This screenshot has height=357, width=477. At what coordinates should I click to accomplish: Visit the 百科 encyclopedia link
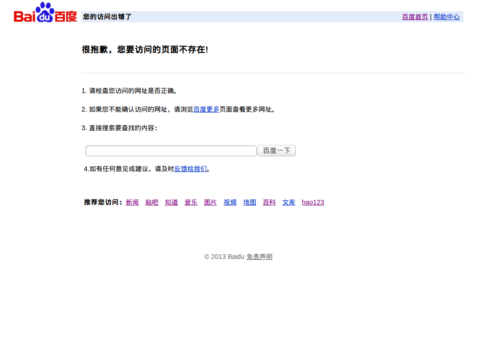coord(269,202)
